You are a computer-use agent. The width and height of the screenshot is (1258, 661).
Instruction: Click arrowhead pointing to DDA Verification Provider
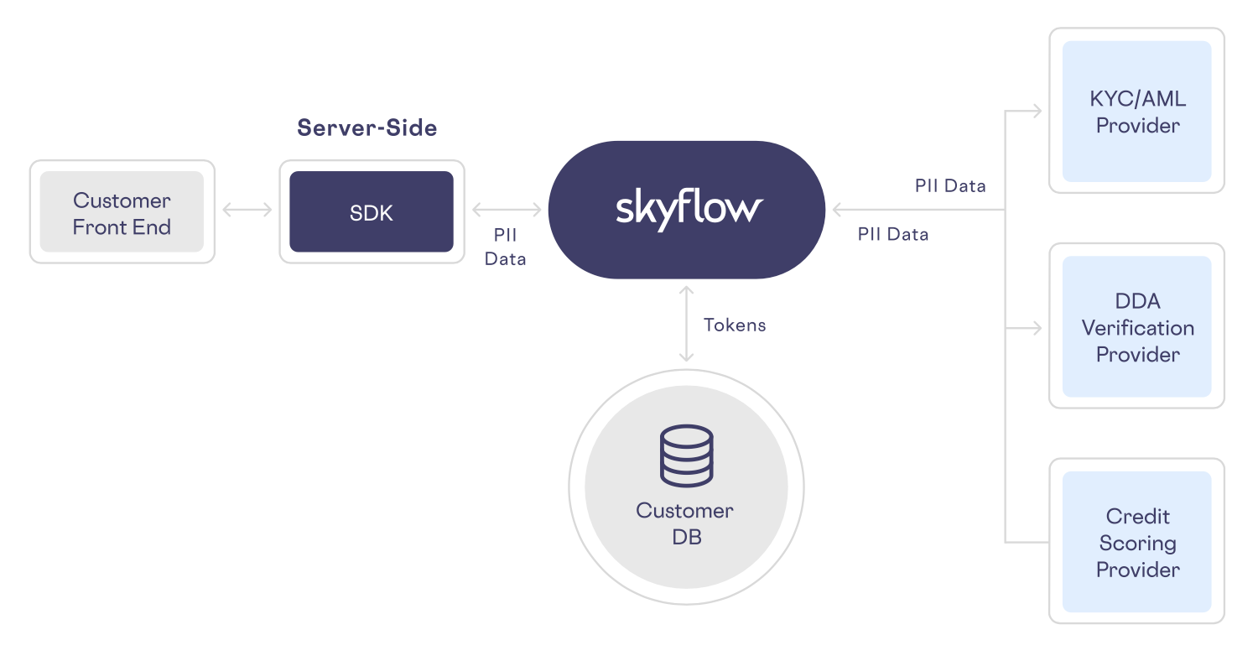click(x=1037, y=328)
